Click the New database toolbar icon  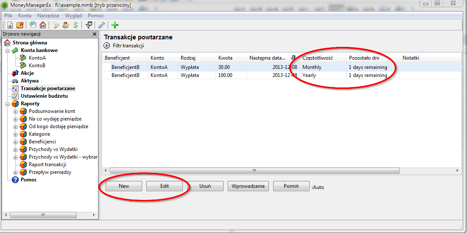[10, 25]
